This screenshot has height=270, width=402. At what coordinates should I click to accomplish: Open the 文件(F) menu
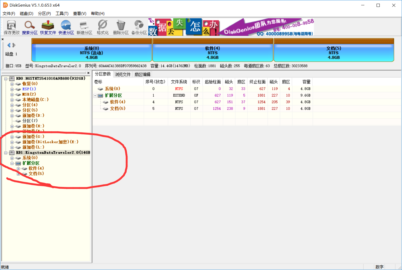click(x=9, y=13)
